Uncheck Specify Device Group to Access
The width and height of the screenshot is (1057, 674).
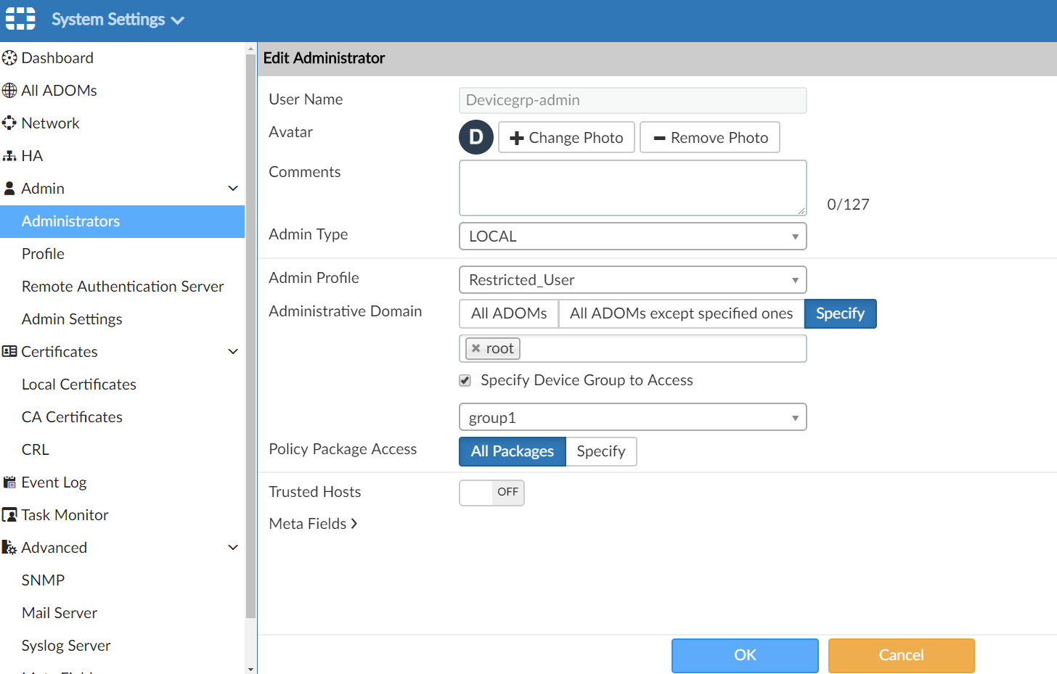pyautogui.click(x=465, y=381)
